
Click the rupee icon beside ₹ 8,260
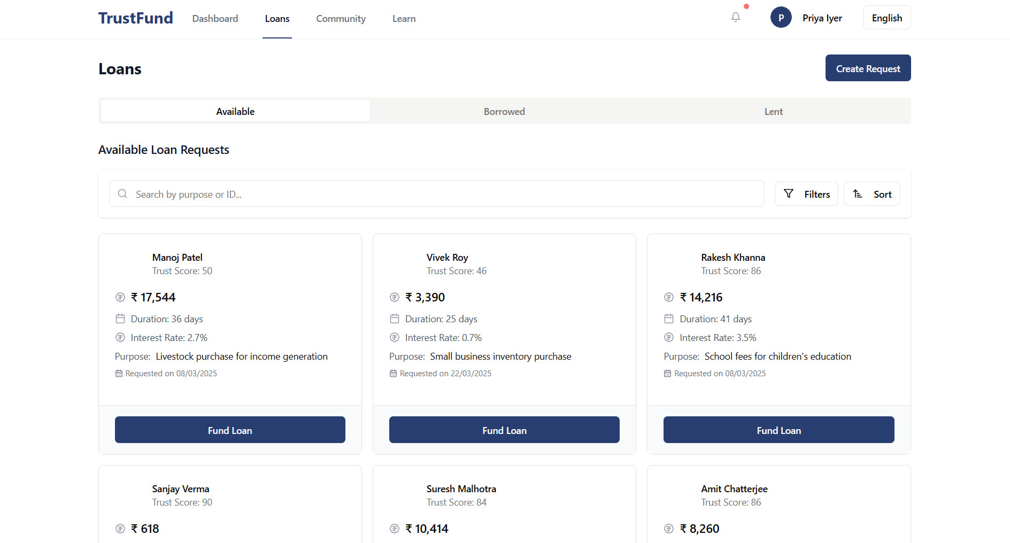click(669, 529)
